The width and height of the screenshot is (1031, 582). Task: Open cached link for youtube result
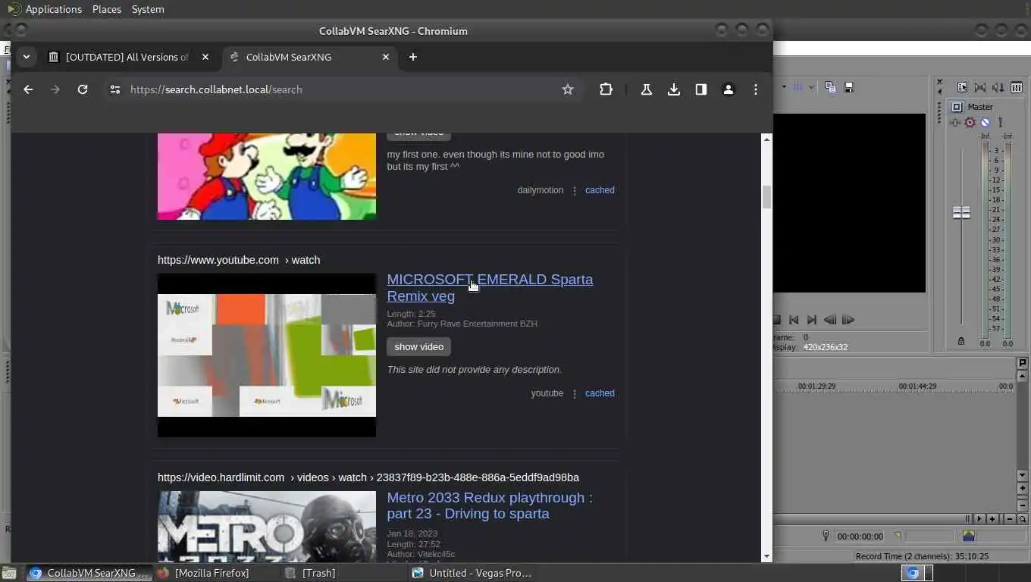[x=600, y=393]
